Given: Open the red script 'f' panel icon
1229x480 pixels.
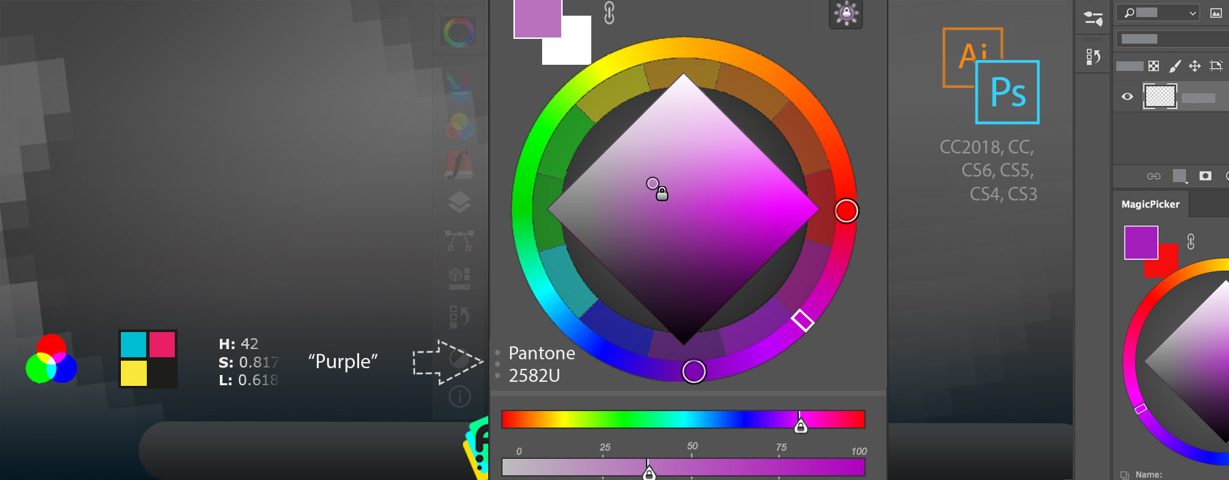Looking at the screenshot, I should (459, 164).
